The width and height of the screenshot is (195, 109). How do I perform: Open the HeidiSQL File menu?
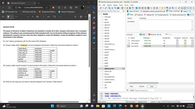tap(100, 5)
